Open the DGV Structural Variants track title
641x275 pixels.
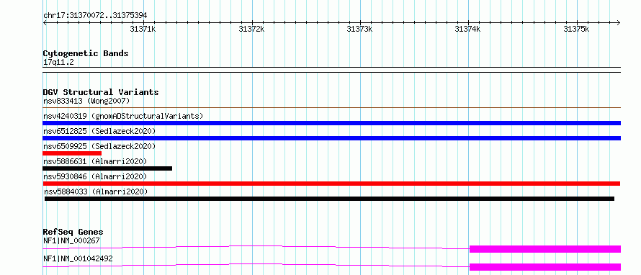(x=101, y=92)
